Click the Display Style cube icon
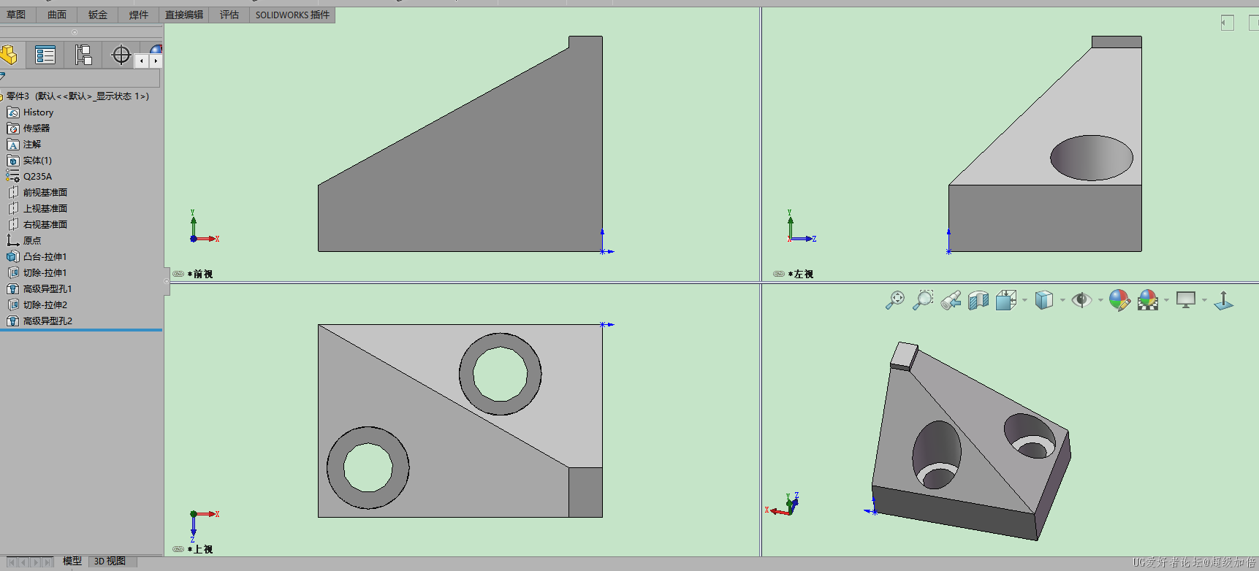Image resolution: width=1259 pixels, height=571 pixels. coord(1044,300)
